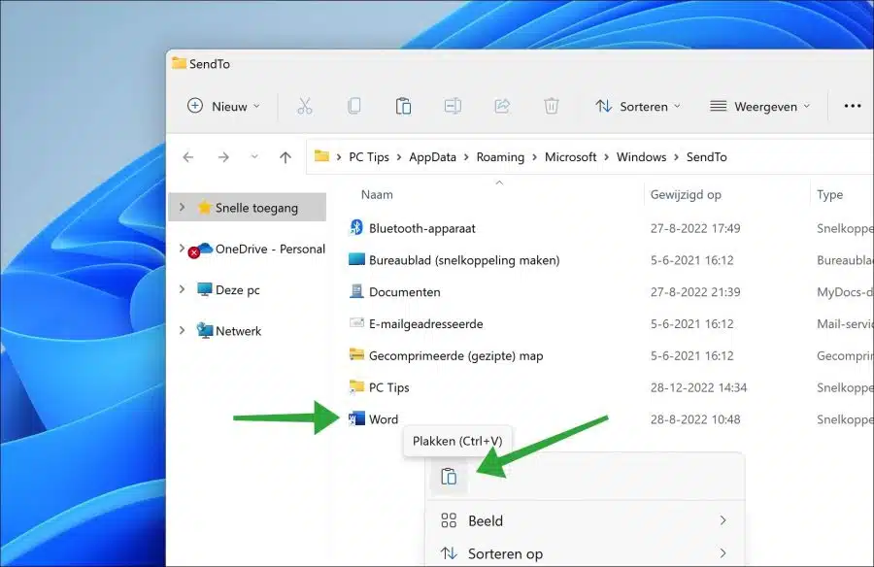Click Paste icon in the context menu
874x567 pixels.
449,477
